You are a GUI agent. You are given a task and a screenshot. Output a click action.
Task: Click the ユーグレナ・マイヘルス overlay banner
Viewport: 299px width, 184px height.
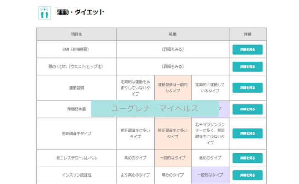pos(155,109)
